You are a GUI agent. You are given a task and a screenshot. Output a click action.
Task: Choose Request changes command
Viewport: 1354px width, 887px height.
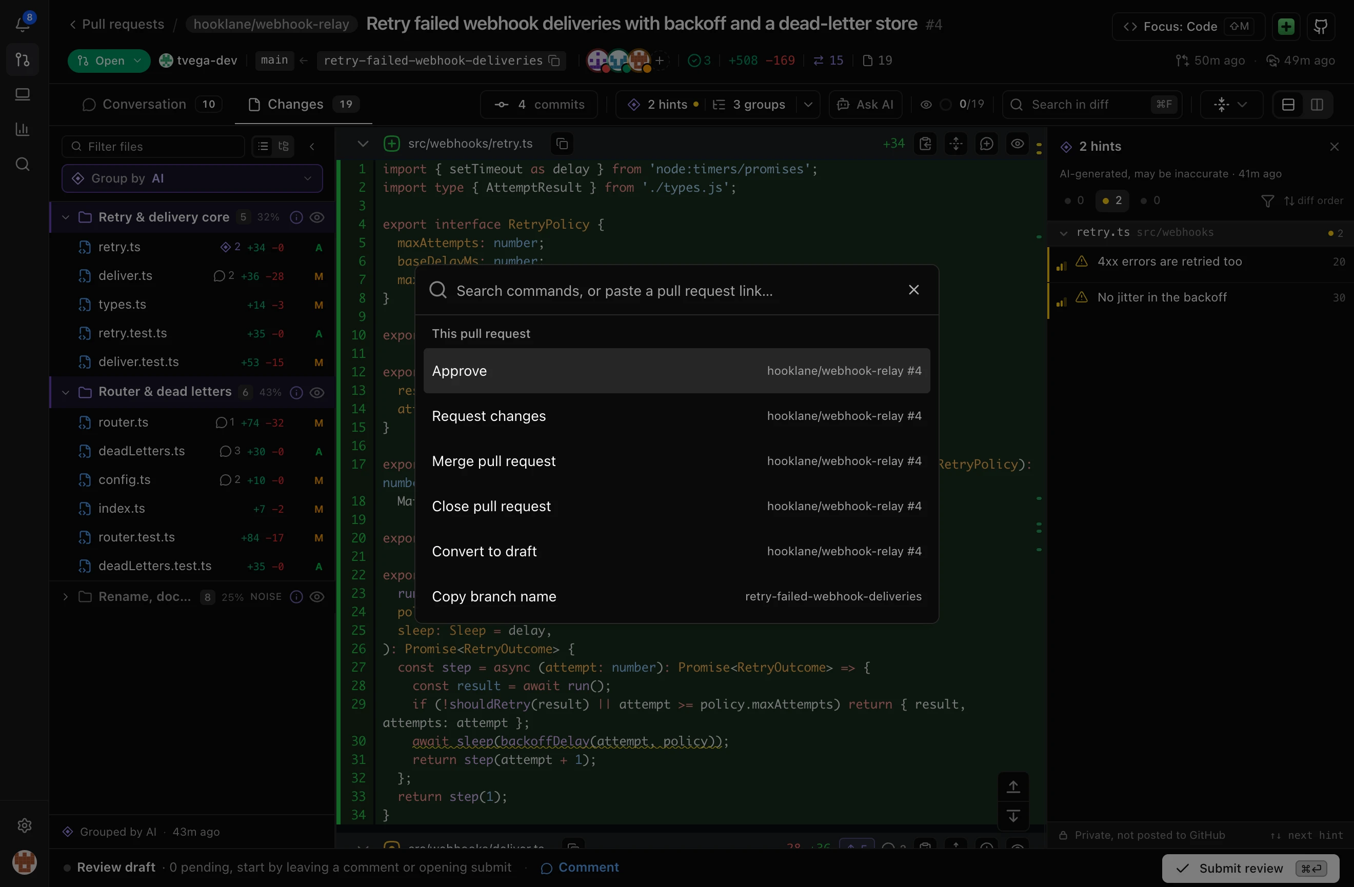[676, 416]
